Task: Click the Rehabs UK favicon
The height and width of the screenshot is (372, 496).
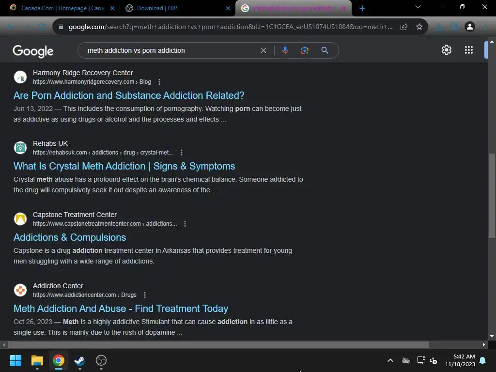Action: click(20, 148)
